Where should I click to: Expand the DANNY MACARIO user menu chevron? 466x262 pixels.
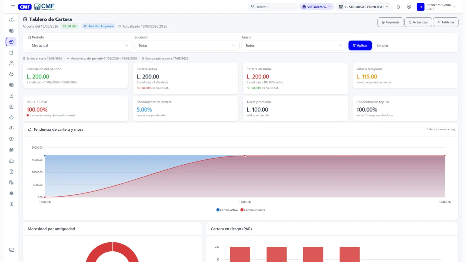(x=454, y=7)
